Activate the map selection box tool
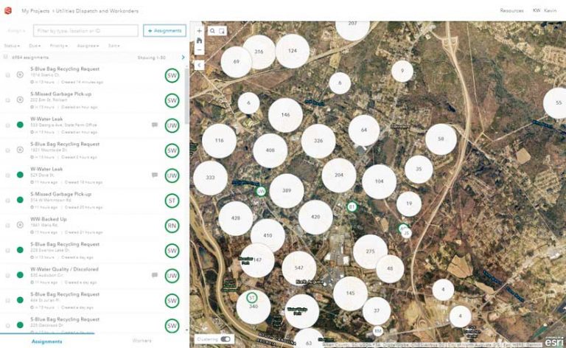This screenshot has height=348, width=566. click(222, 31)
